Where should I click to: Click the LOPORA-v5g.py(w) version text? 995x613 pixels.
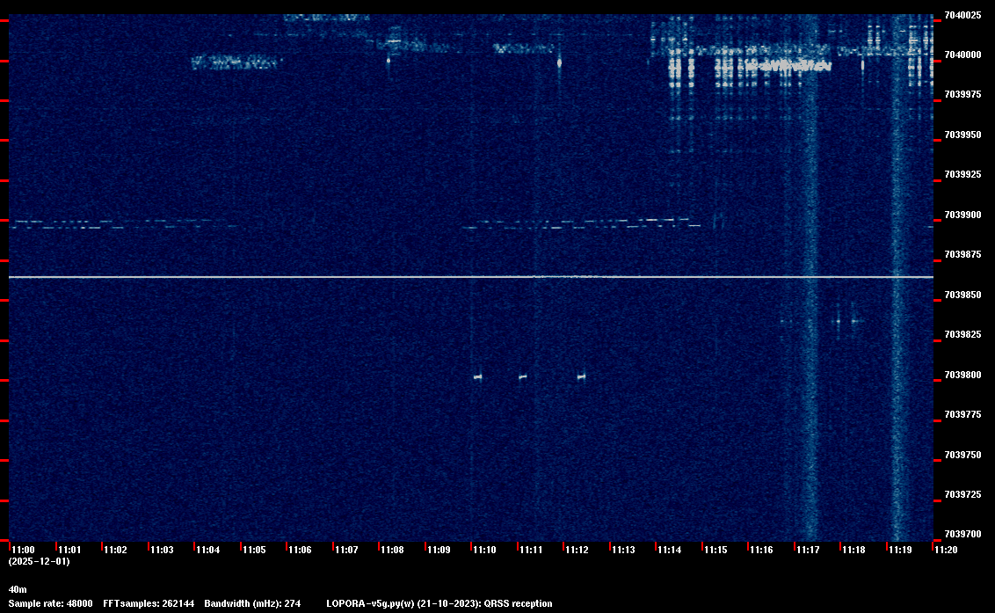coord(371,603)
